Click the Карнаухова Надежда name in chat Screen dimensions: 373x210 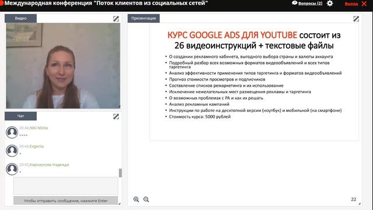49,164
